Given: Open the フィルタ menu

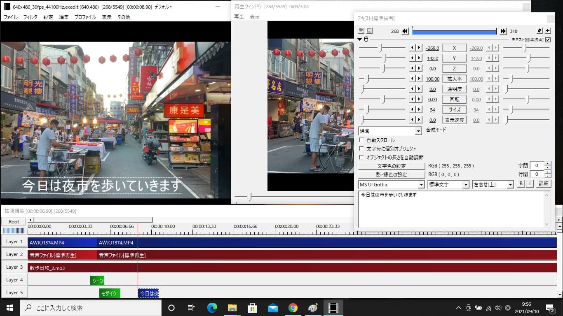Looking at the screenshot, I should click(30, 17).
